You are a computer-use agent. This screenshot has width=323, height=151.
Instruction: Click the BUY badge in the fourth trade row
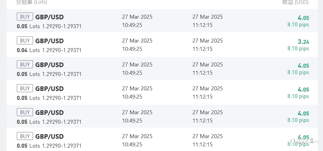pos(25,89)
